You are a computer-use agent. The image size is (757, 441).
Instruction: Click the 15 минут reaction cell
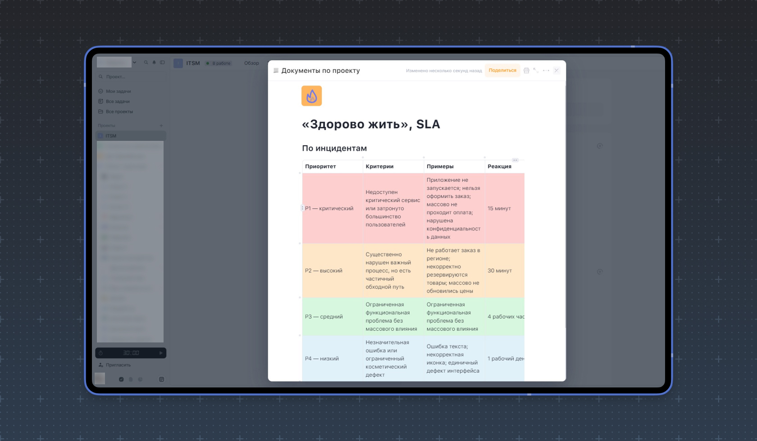[x=505, y=208]
